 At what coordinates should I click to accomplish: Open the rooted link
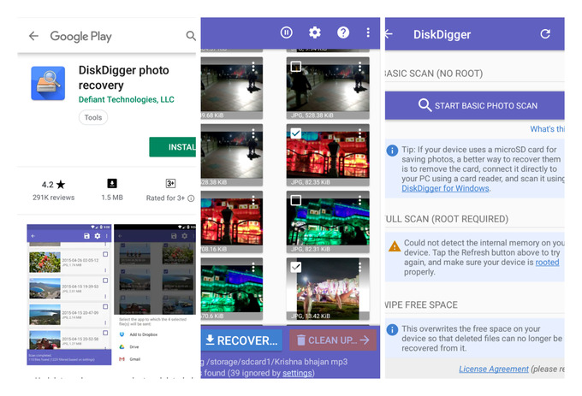click(x=547, y=262)
